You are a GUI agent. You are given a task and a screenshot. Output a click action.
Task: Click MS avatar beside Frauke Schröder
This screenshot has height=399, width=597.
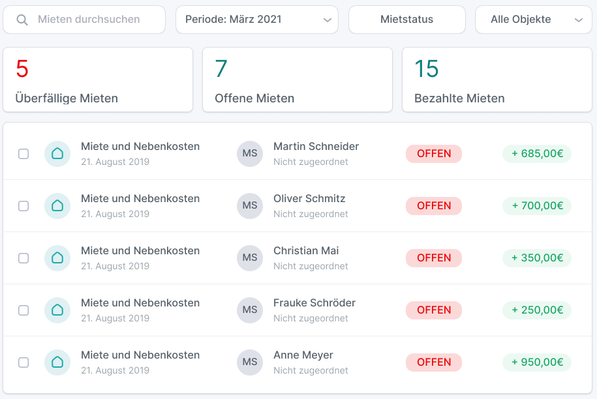coord(250,310)
